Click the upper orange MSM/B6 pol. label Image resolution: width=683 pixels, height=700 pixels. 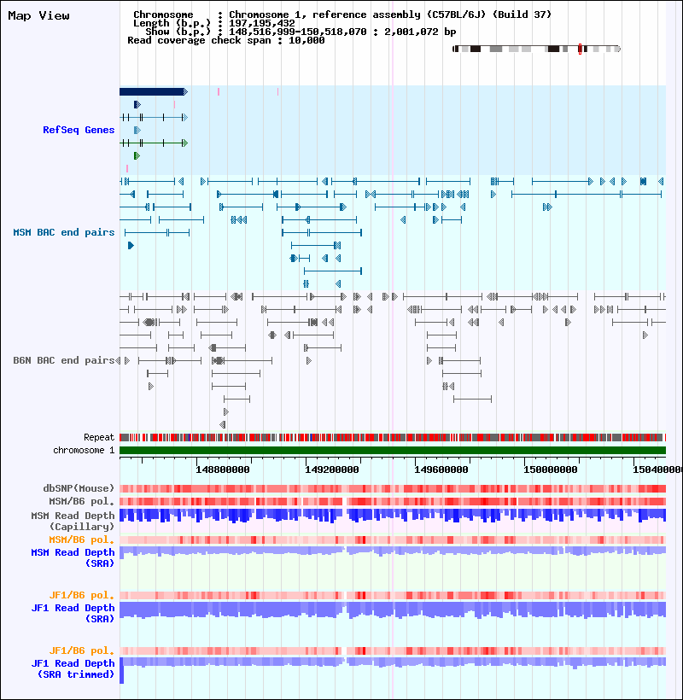[82, 540]
